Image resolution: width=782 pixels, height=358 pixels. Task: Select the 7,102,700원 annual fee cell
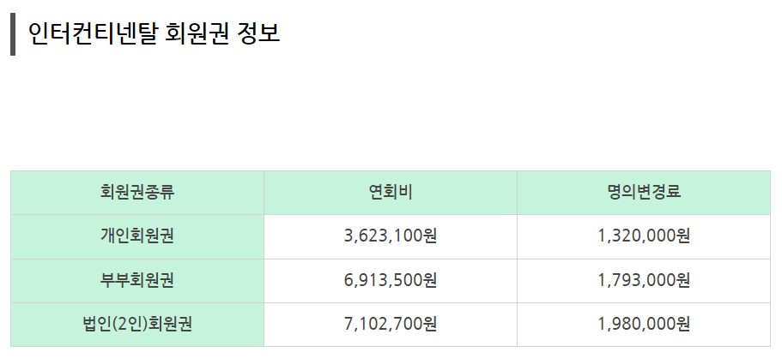pyautogui.click(x=391, y=325)
